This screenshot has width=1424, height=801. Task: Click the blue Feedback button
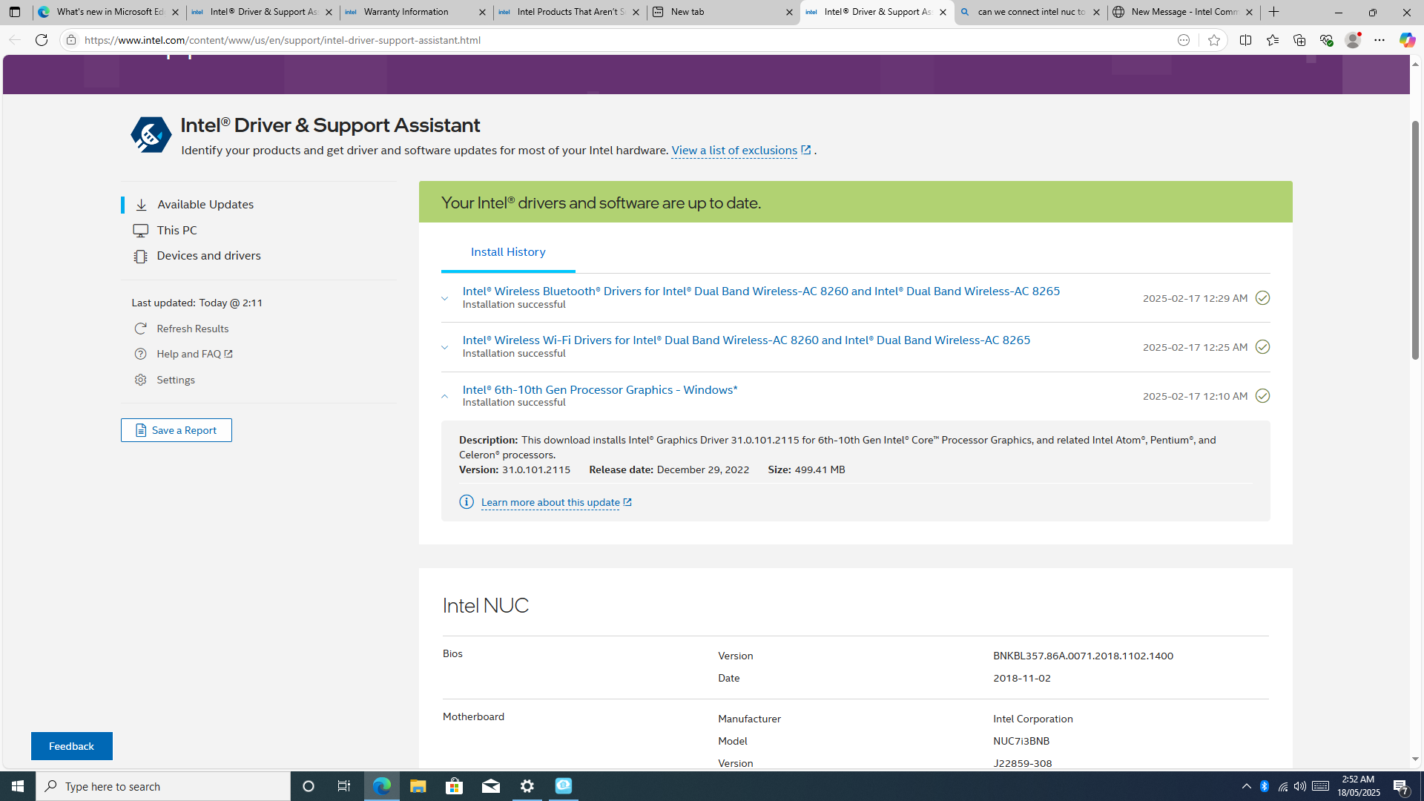point(71,746)
